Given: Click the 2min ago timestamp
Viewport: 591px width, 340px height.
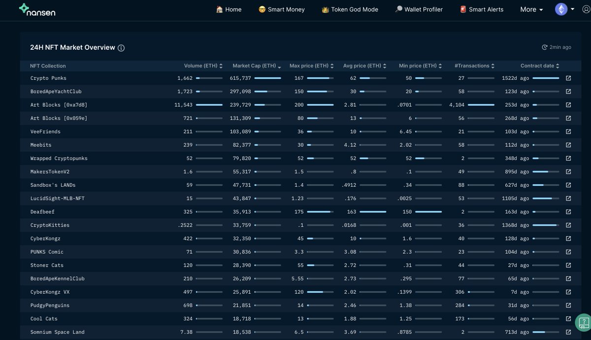Looking at the screenshot, I should (x=560, y=47).
